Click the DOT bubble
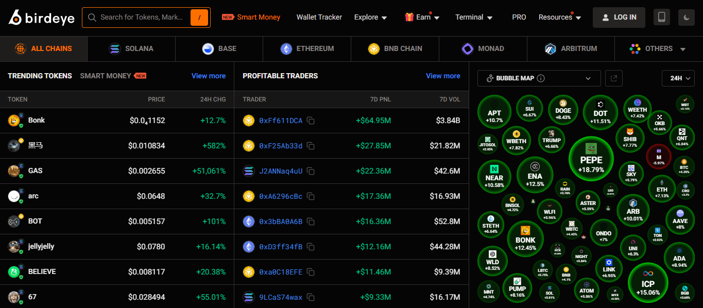 coord(601,112)
